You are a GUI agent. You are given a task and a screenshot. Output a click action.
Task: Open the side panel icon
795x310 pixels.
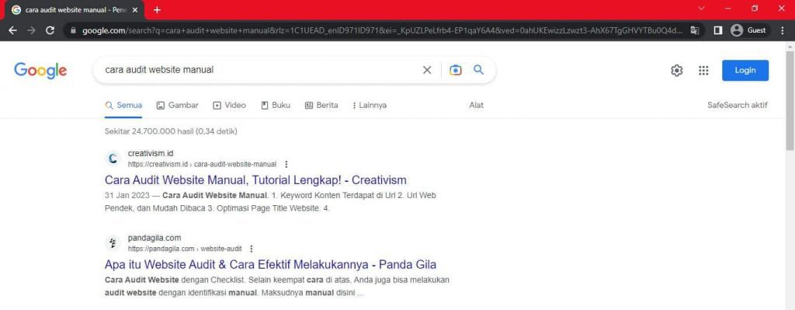[x=718, y=30]
